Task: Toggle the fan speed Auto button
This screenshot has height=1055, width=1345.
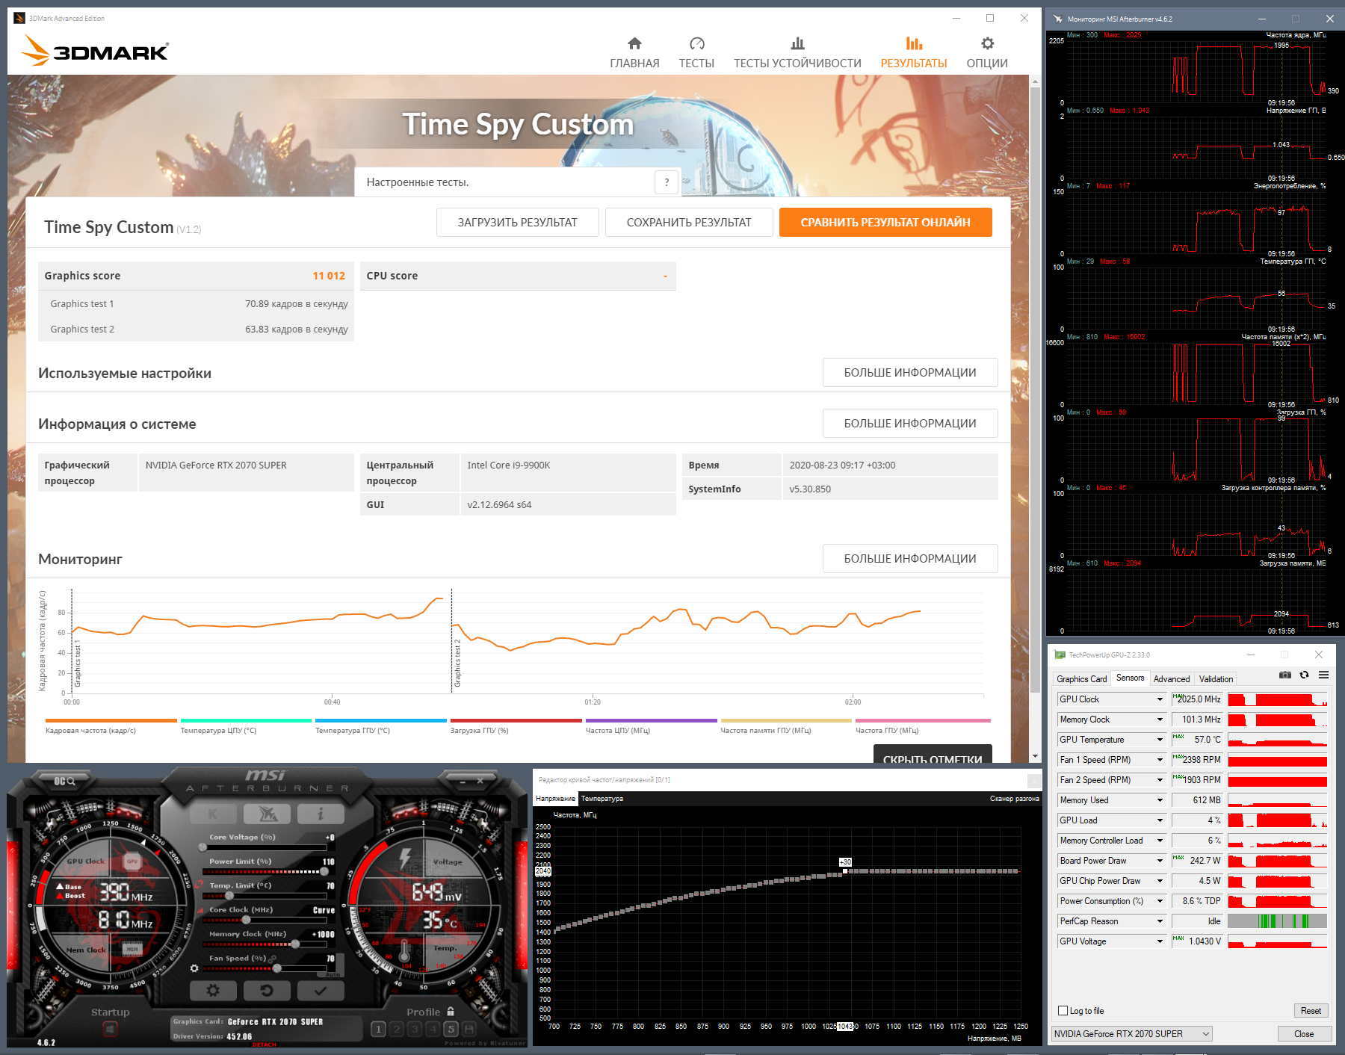Action: [x=333, y=974]
